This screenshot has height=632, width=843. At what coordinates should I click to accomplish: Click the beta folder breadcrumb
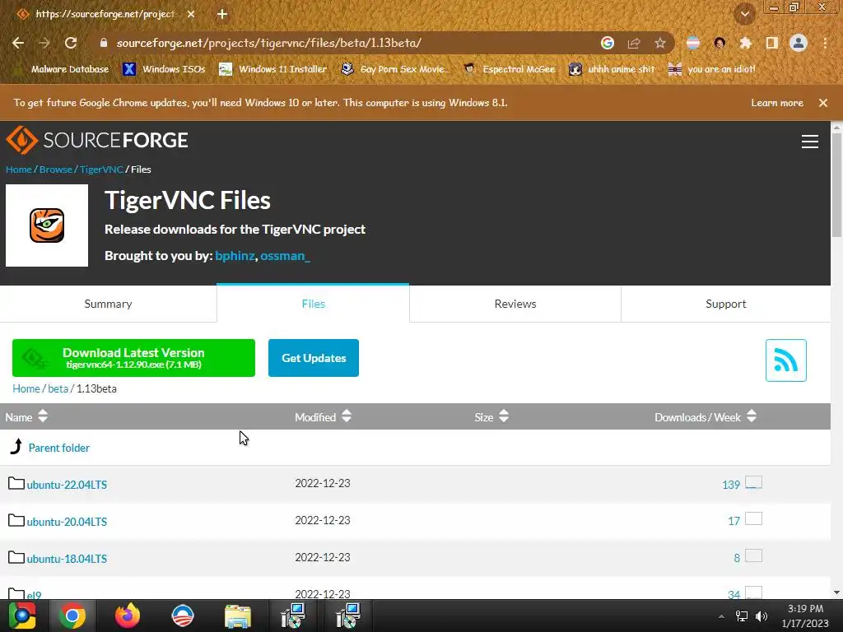[58, 388]
